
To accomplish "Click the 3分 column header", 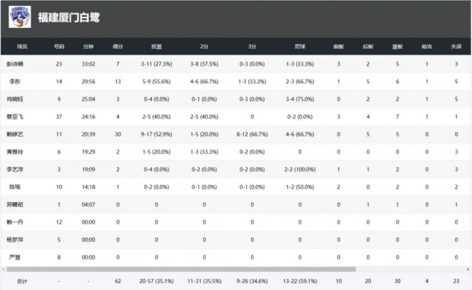I will [x=252, y=46].
